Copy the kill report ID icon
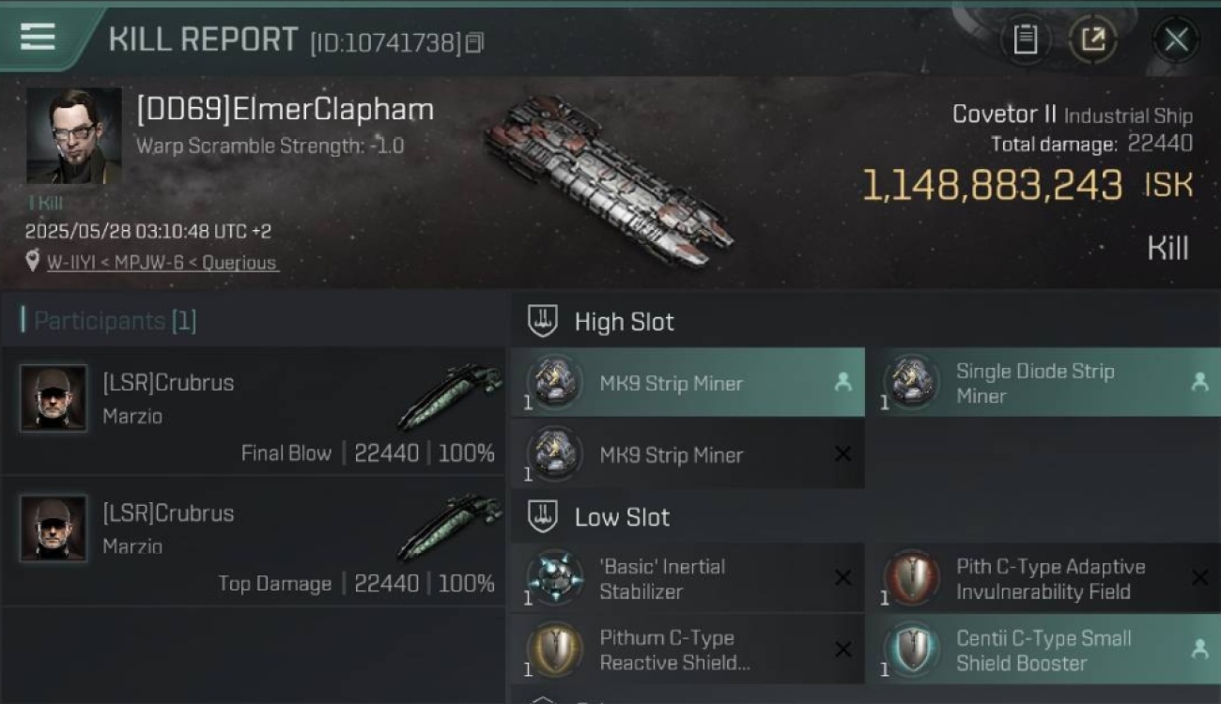 click(475, 42)
